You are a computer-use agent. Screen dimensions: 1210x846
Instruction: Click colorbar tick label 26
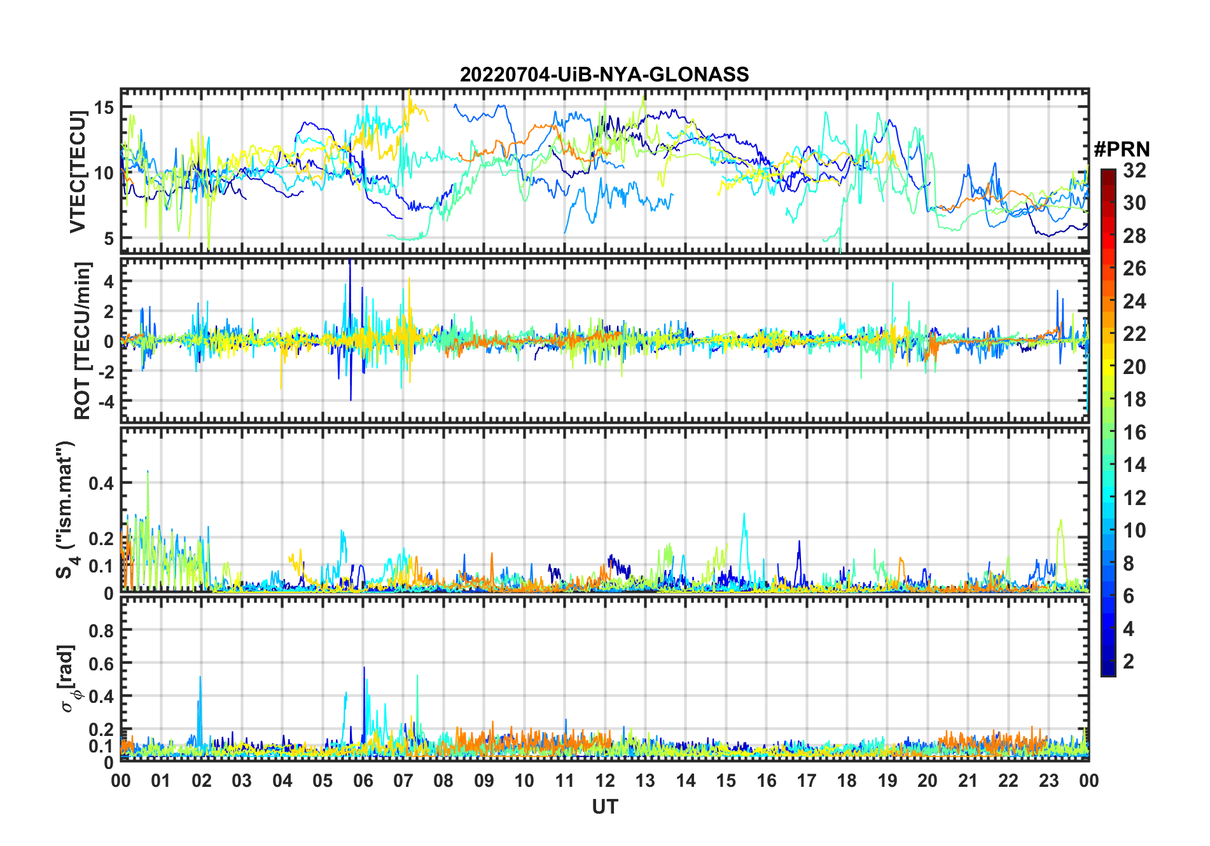(x=1134, y=268)
